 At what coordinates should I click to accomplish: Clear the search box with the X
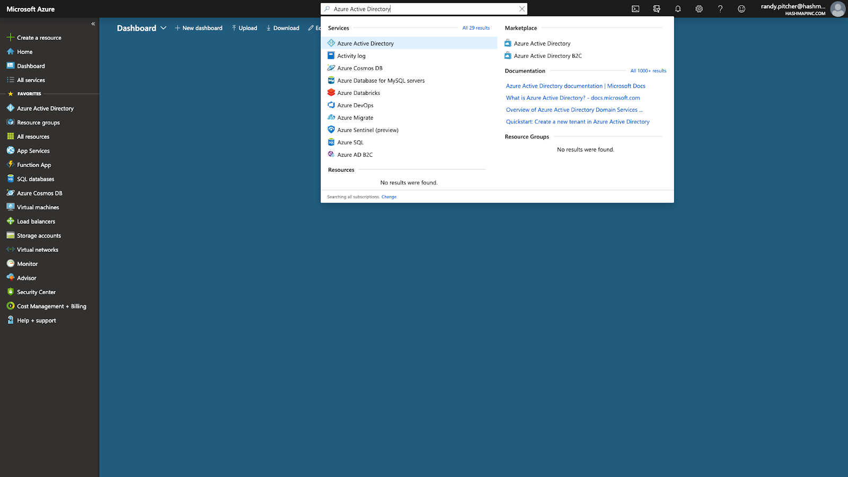522,9
